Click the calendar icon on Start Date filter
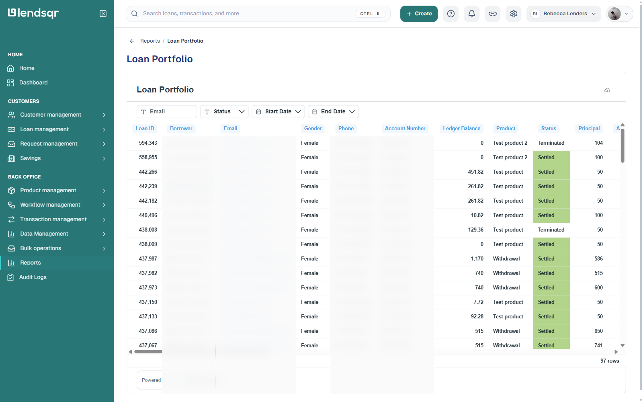Screen dimensions: 643x402 click(x=258, y=112)
